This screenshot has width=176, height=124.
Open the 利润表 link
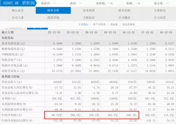click(x=114, y=25)
